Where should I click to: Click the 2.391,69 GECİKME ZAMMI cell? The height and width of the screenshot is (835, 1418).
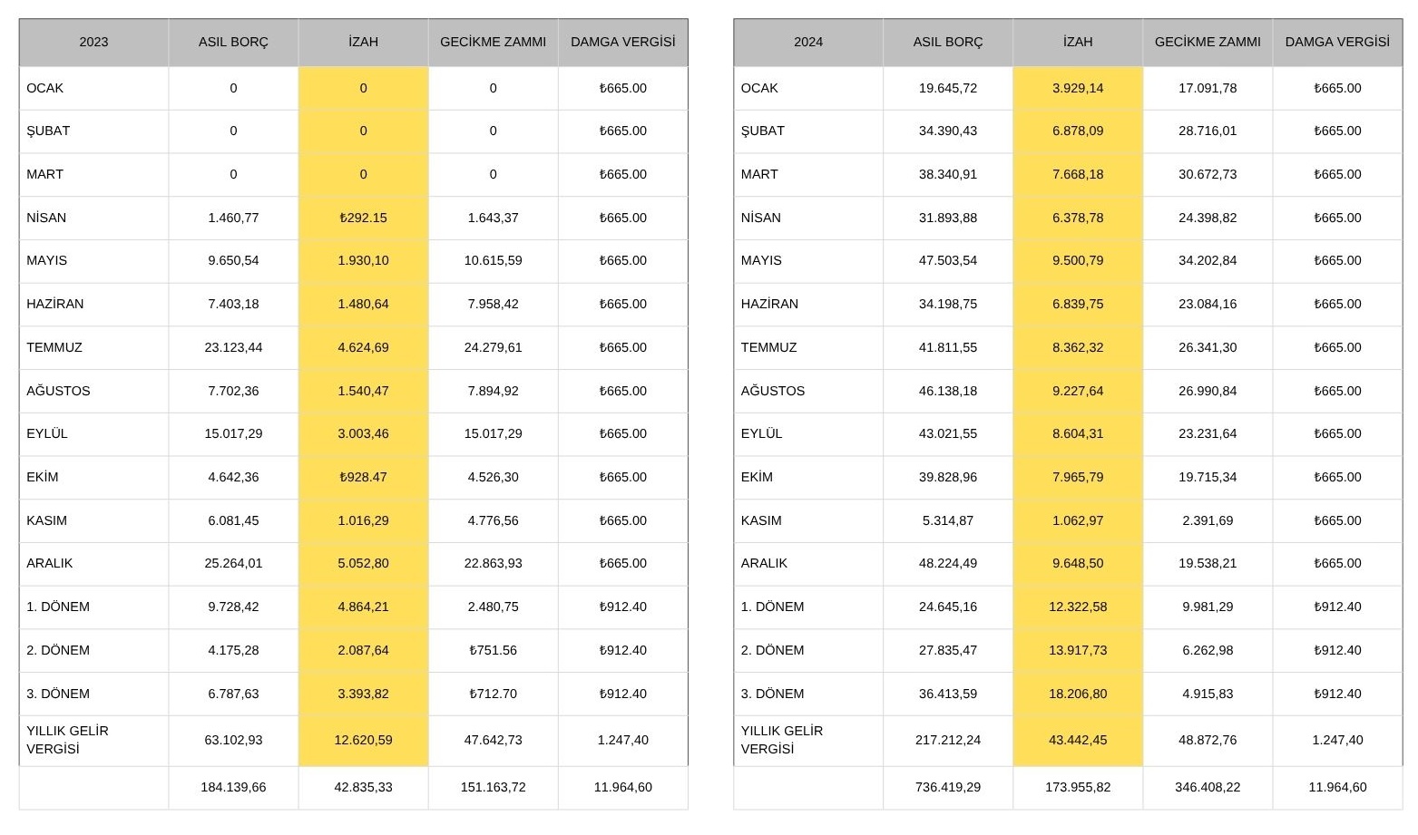1207,520
